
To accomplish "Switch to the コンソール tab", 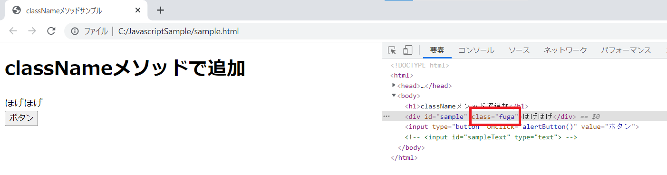I will pyautogui.click(x=476, y=50).
